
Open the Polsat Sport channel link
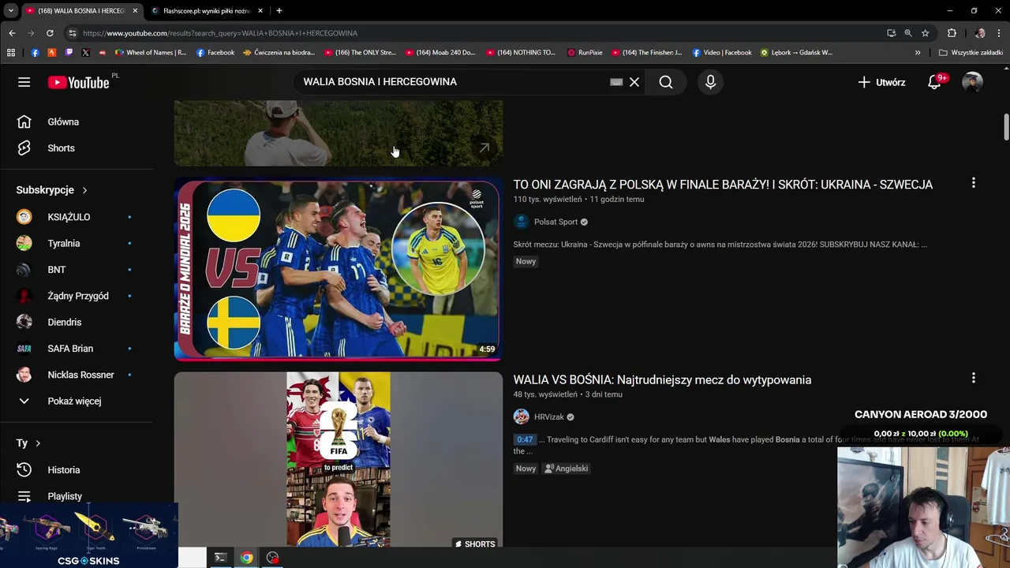tap(555, 222)
